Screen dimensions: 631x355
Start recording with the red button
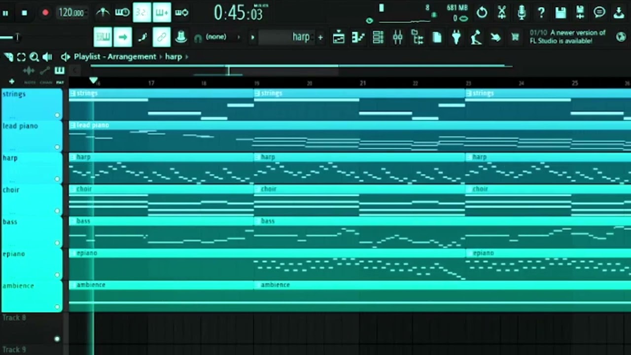coord(45,13)
